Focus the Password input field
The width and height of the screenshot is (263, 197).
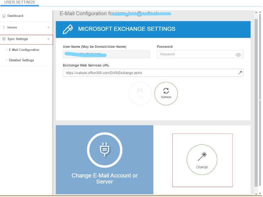[x=200, y=54]
